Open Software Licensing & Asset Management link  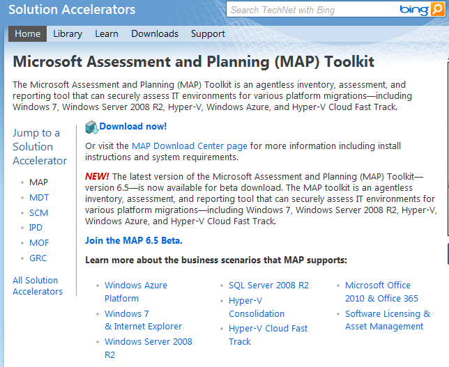point(388,320)
